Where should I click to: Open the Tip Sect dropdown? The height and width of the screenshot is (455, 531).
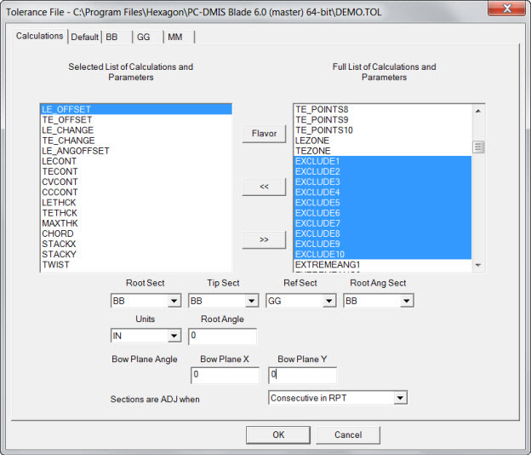(251, 301)
